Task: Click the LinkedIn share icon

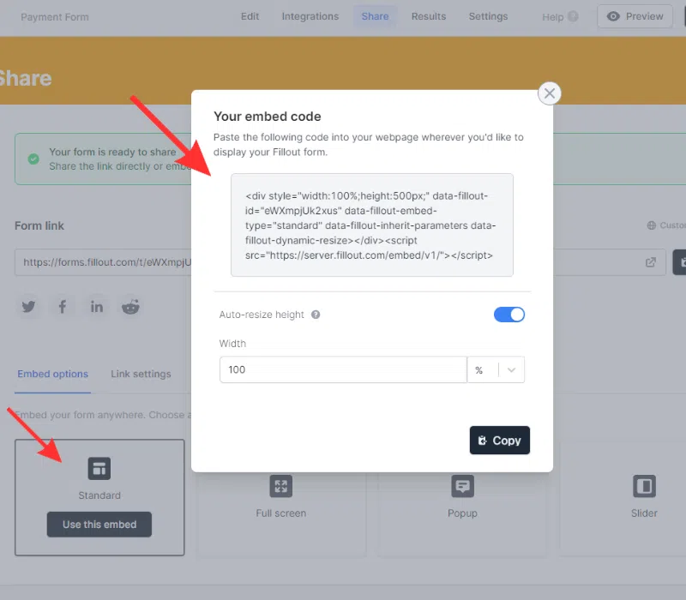Action: tap(97, 307)
